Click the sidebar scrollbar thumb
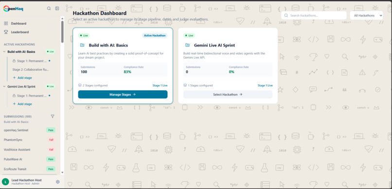Viewport: 392px width, 189px height. click(62, 31)
